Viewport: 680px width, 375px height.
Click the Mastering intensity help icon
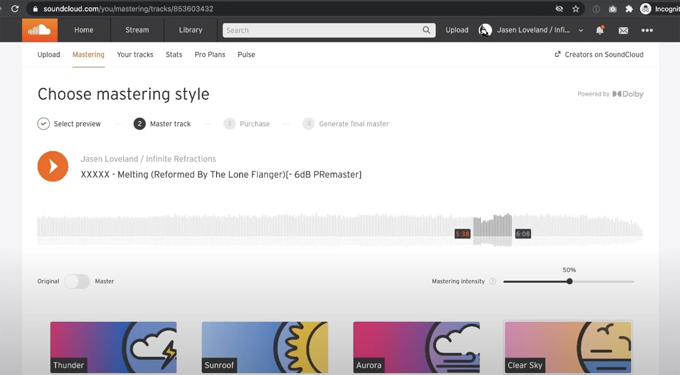(x=493, y=281)
